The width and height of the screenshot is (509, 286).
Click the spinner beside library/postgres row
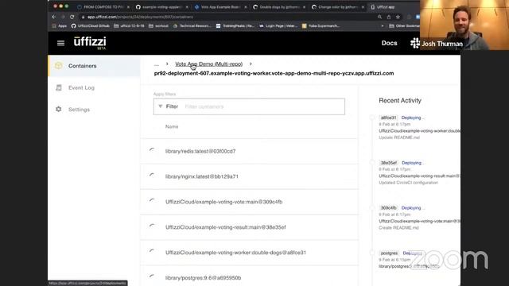point(152,277)
